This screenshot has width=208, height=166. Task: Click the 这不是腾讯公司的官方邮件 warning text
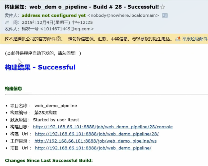click(x=30, y=39)
